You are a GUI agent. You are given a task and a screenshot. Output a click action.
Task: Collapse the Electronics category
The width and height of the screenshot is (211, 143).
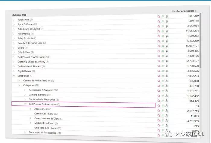coord(14,76)
